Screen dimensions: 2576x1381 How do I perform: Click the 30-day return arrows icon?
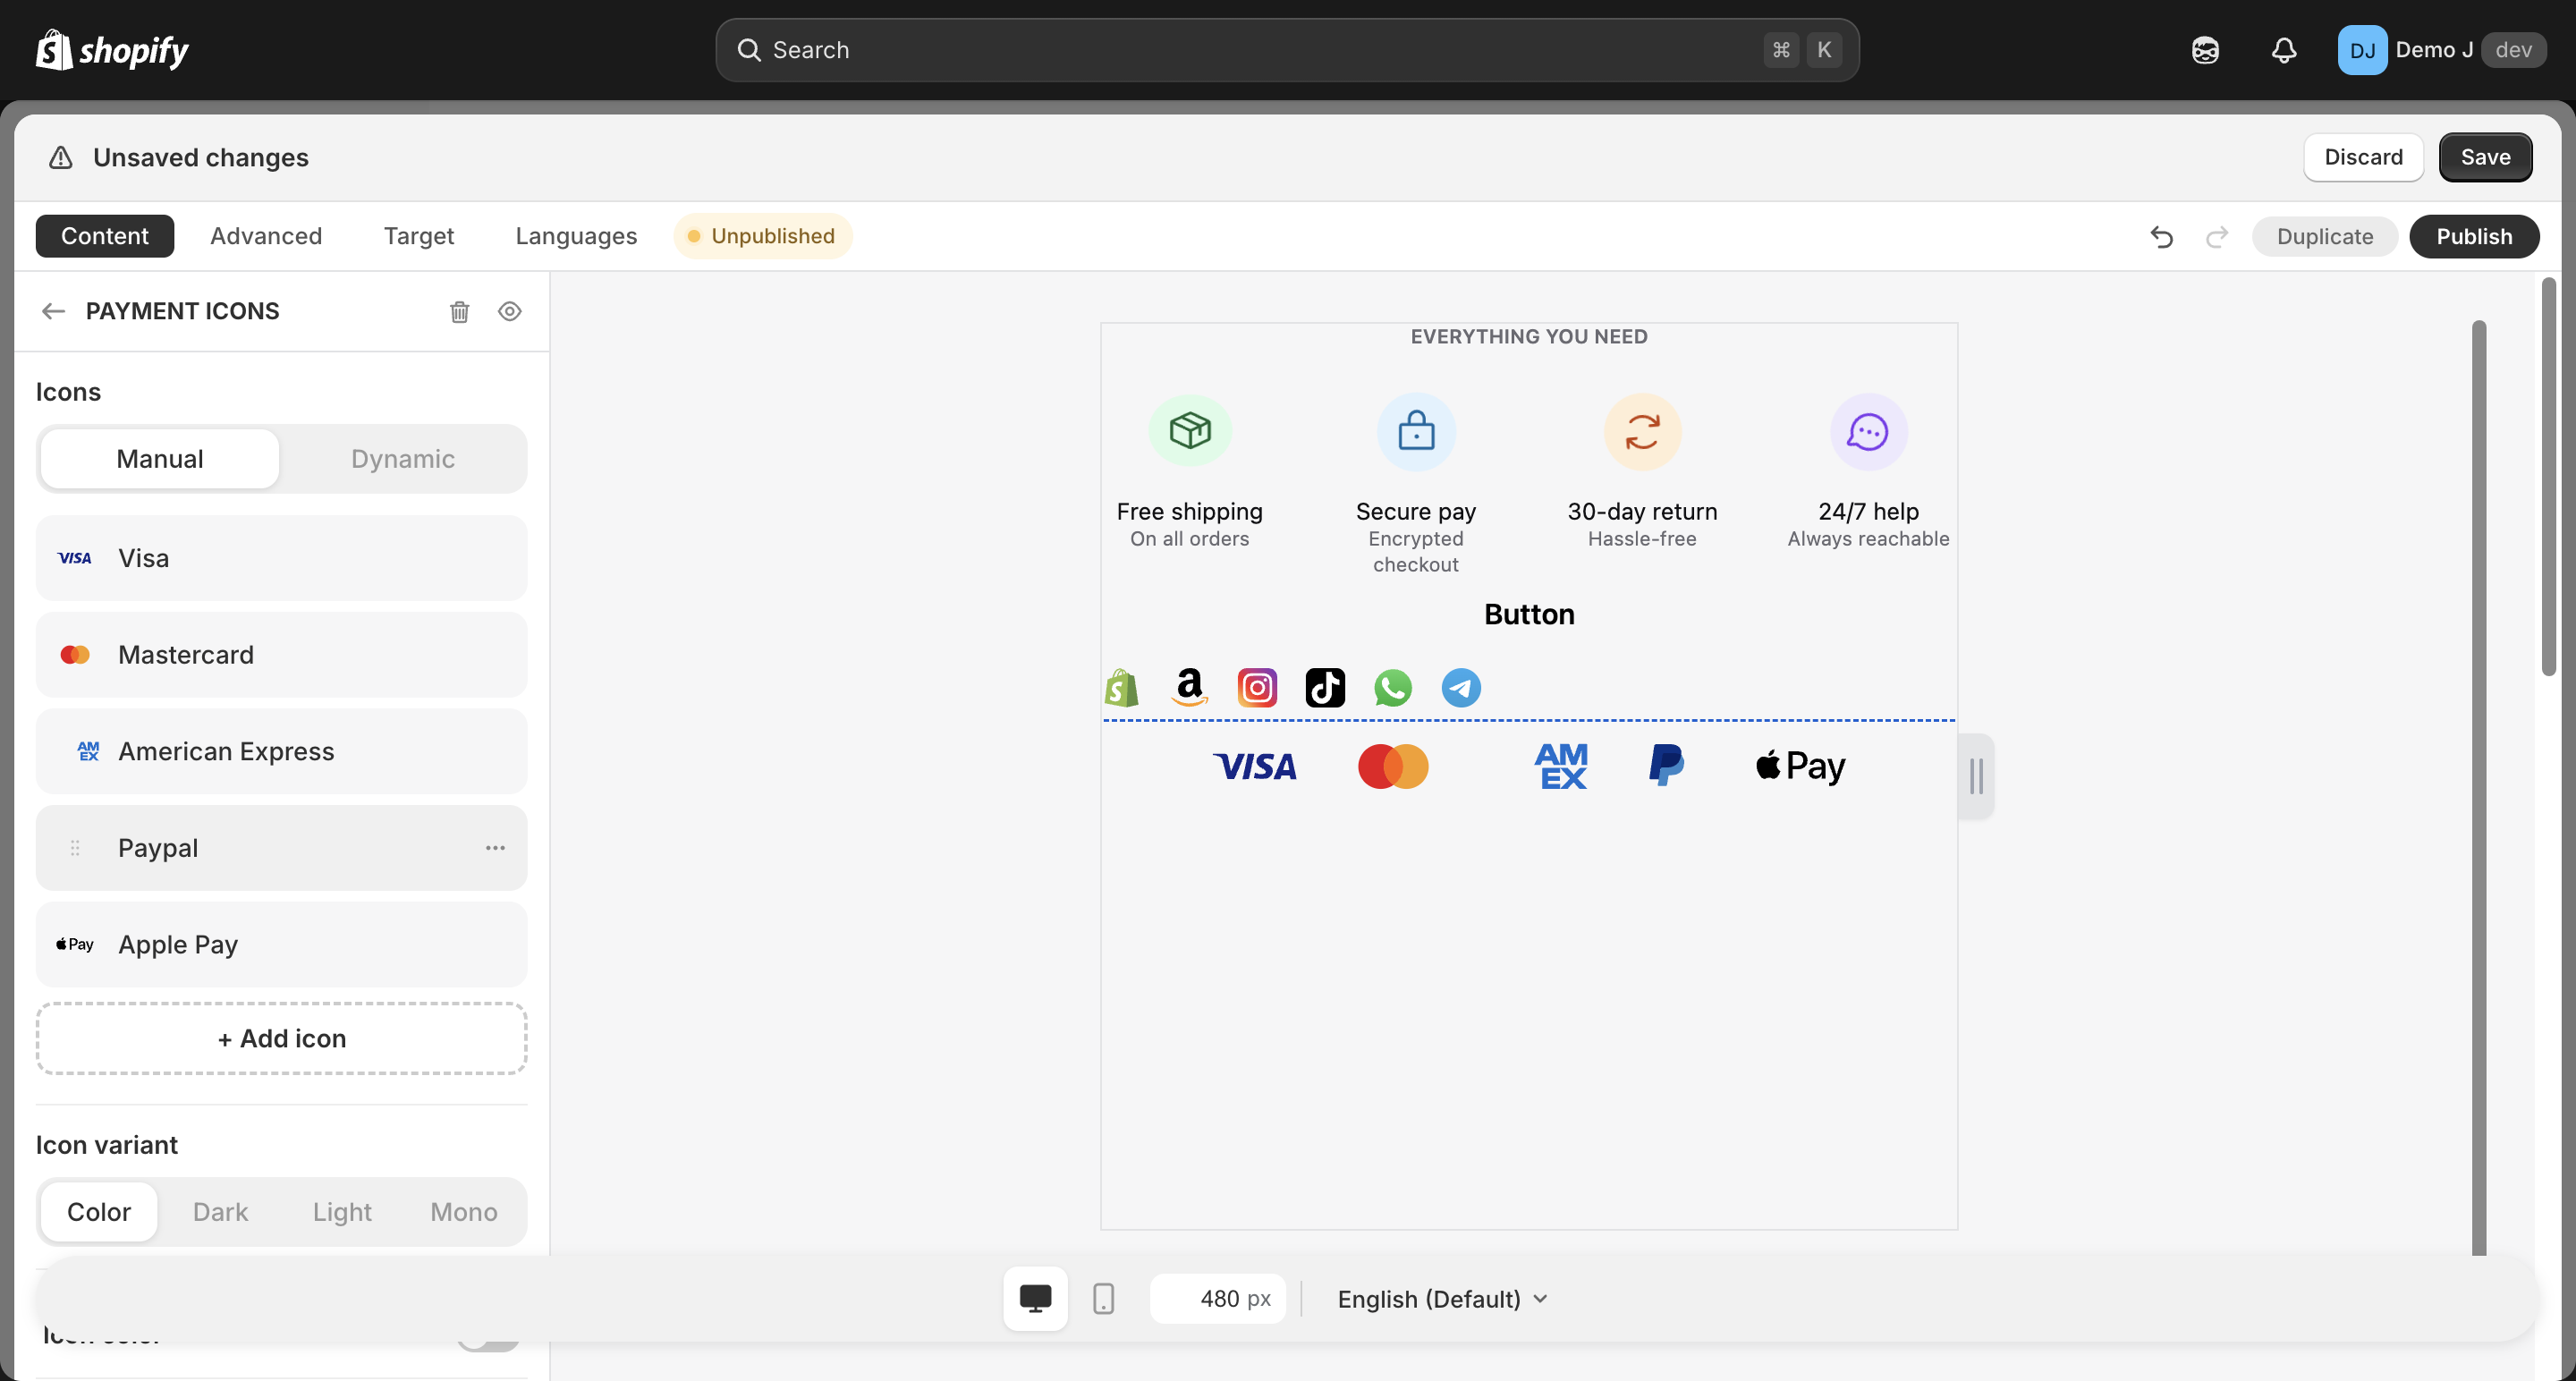(x=1643, y=431)
